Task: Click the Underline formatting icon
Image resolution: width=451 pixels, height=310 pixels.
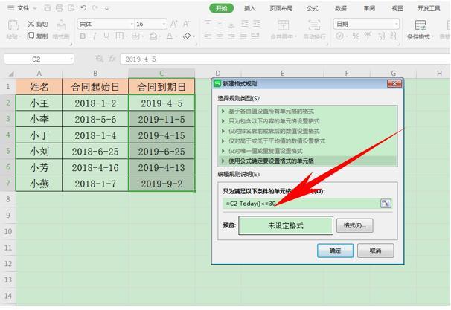Action: coord(106,36)
